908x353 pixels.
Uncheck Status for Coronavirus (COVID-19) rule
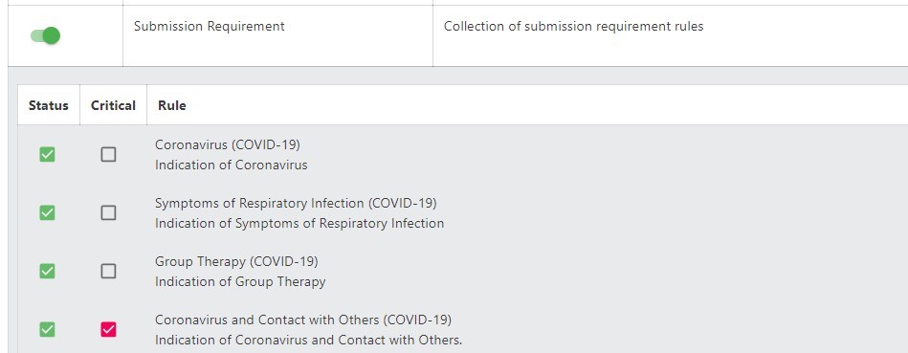pyautogui.click(x=48, y=155)
